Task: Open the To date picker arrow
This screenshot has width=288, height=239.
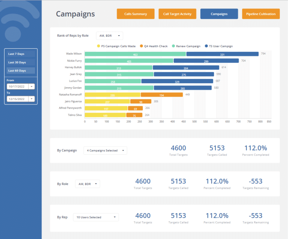Action: (31, 99)
